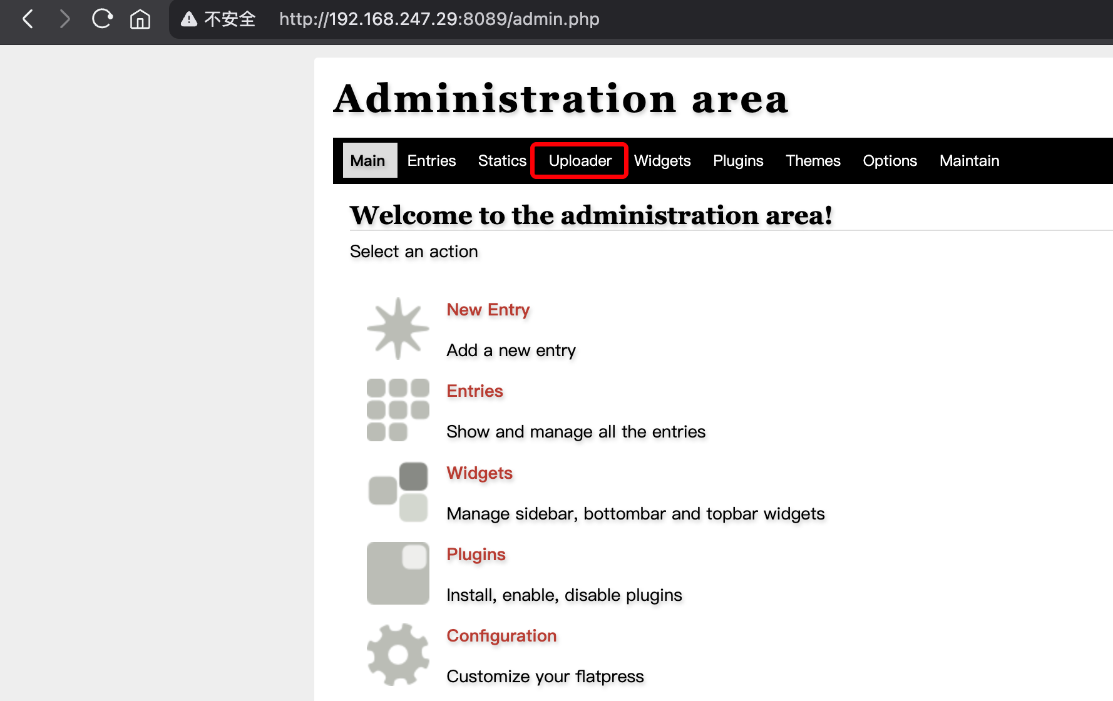The height and width of the screenshot is (701, 1113).
Task: Click the Widgets blocks icon
Action: coord(397,492)
